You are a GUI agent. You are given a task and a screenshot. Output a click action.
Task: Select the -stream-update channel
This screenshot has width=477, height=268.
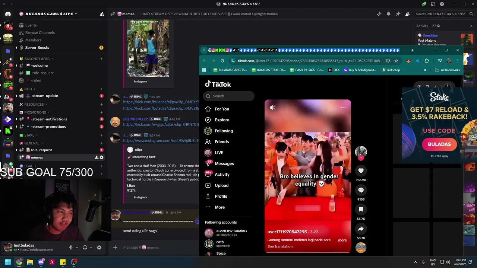(44, 96)
